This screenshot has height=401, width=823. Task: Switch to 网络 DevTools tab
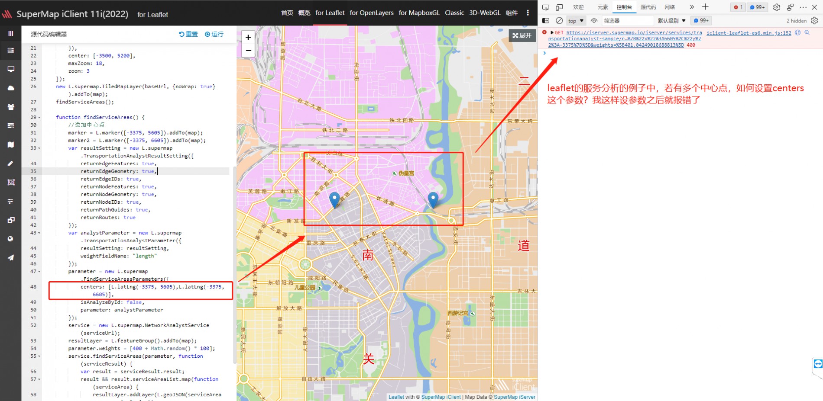point(670,7)
